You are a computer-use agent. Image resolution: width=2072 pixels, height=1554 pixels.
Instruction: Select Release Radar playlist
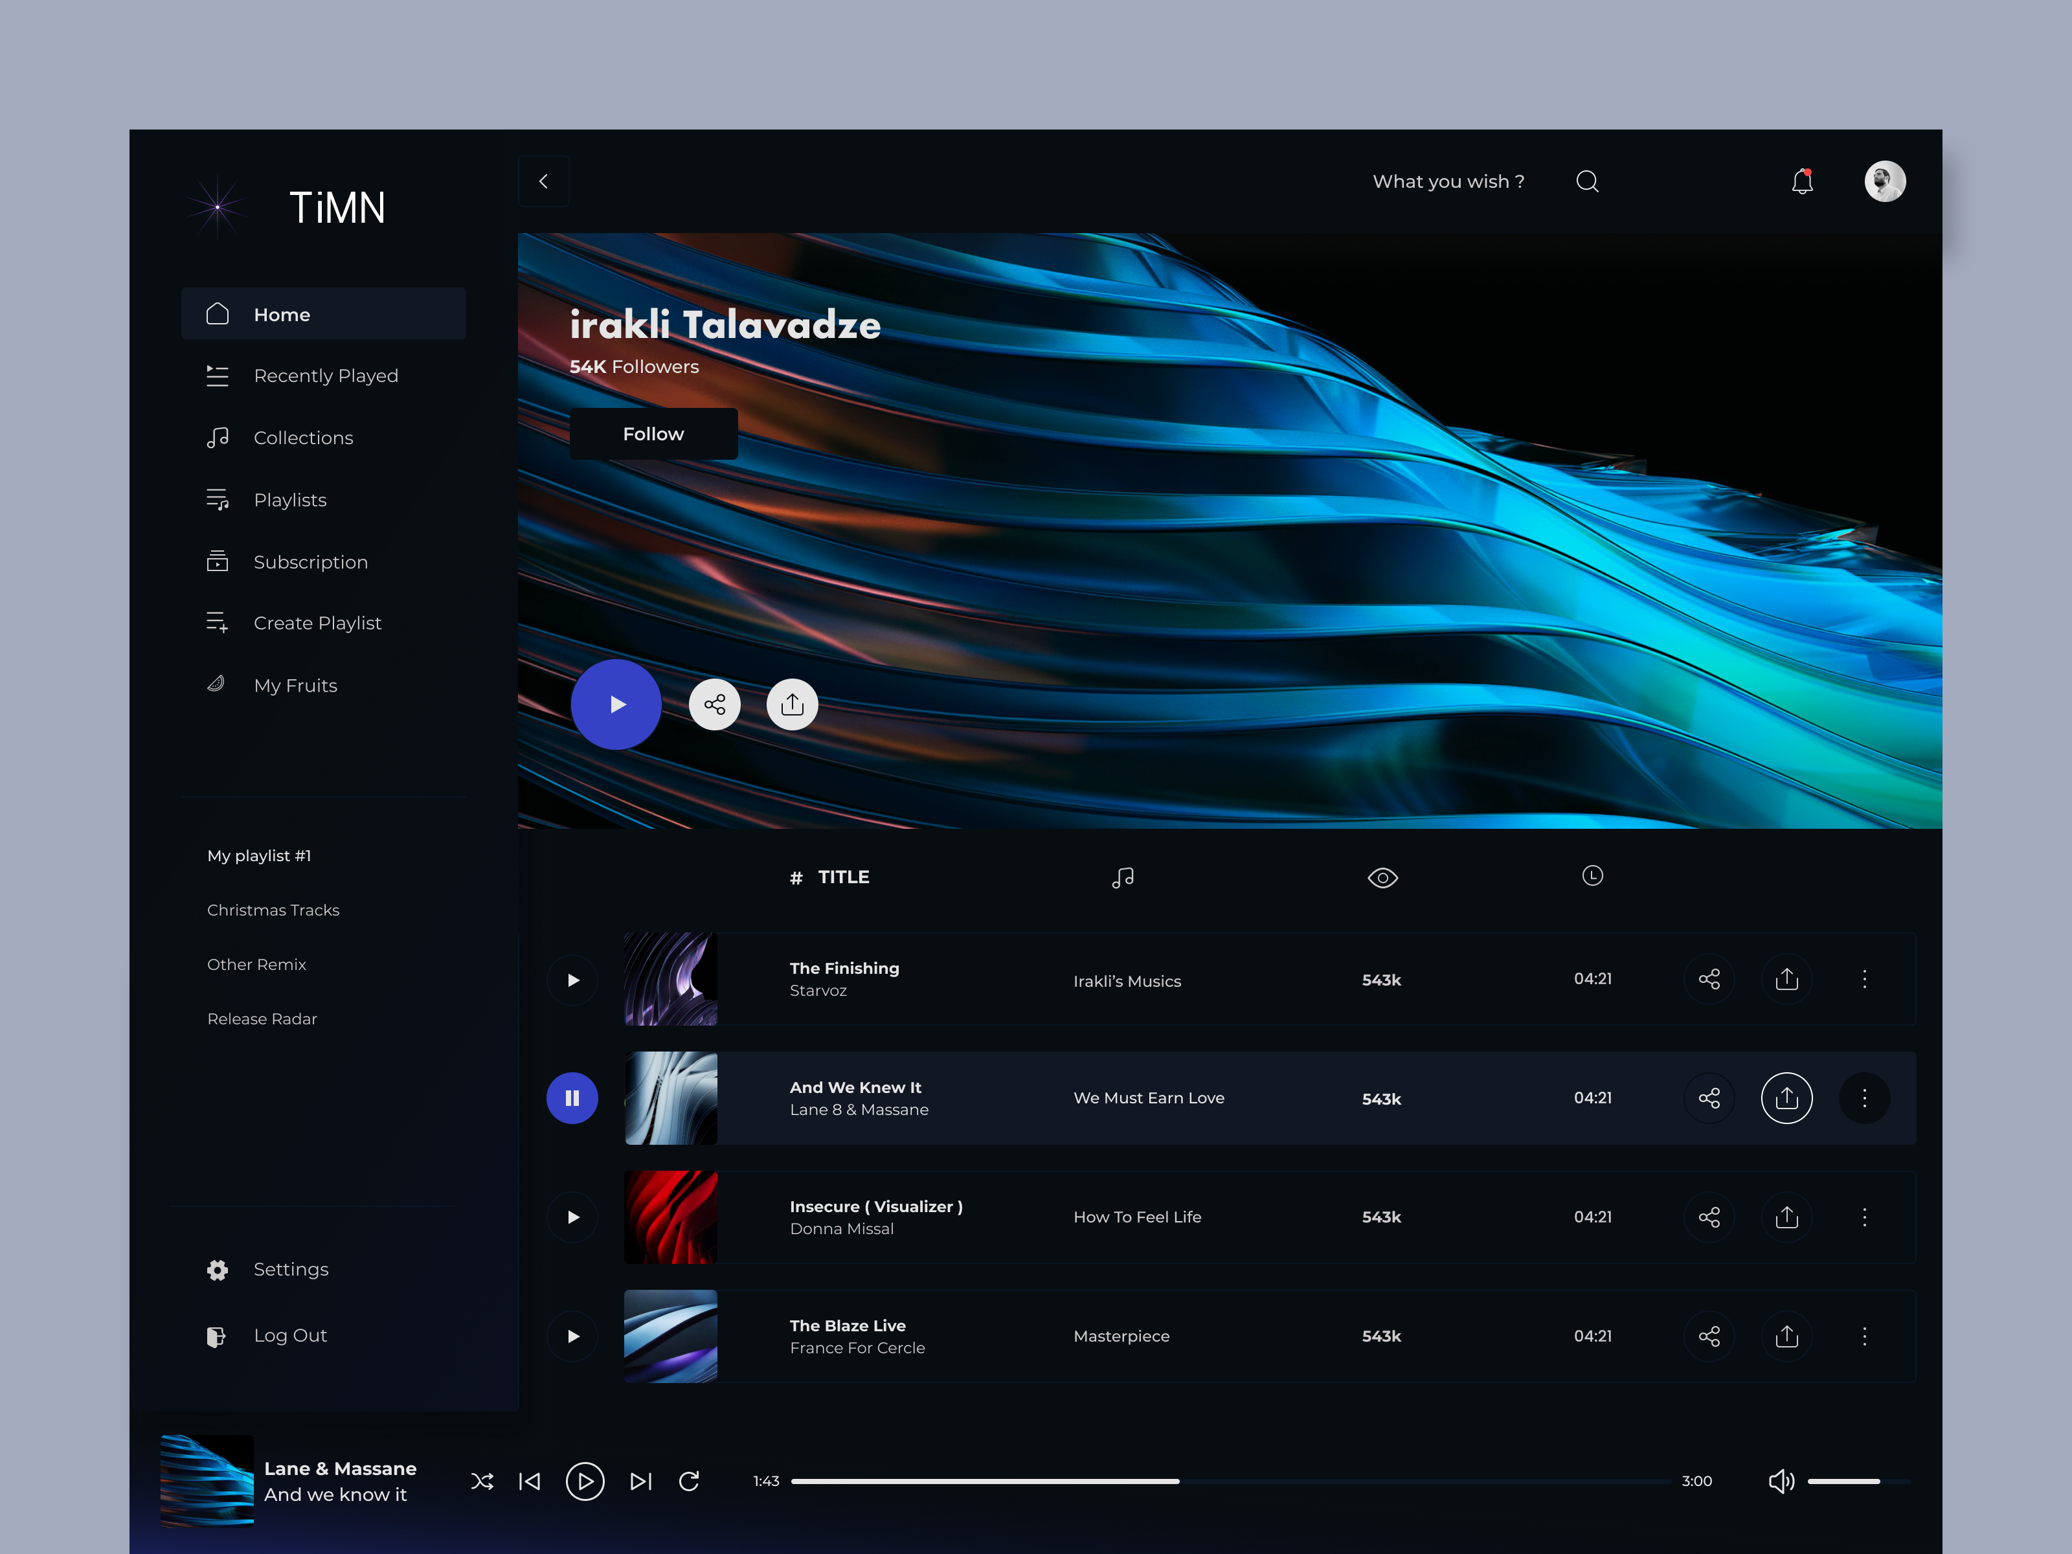pos(262,1019)
